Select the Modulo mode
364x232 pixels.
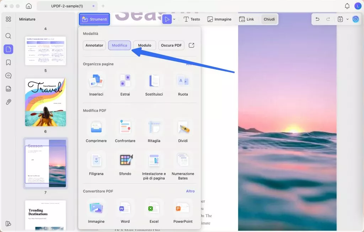pos(145,45)
